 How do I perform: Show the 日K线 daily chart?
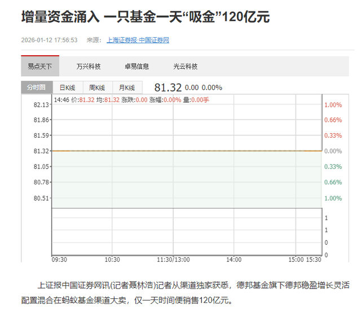pyautogui.click(x=68, y=87)
